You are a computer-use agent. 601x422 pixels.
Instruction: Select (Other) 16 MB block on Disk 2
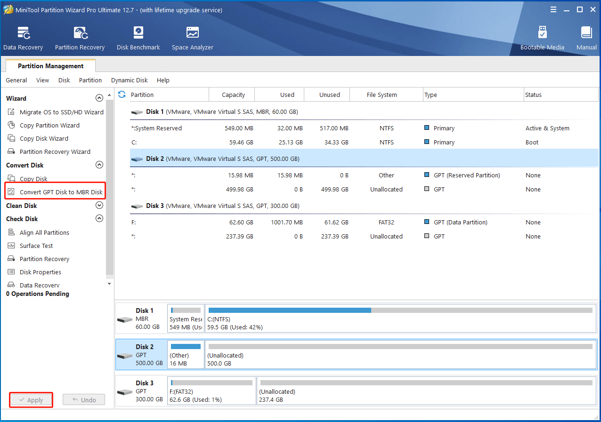click(x=186, y=355)
